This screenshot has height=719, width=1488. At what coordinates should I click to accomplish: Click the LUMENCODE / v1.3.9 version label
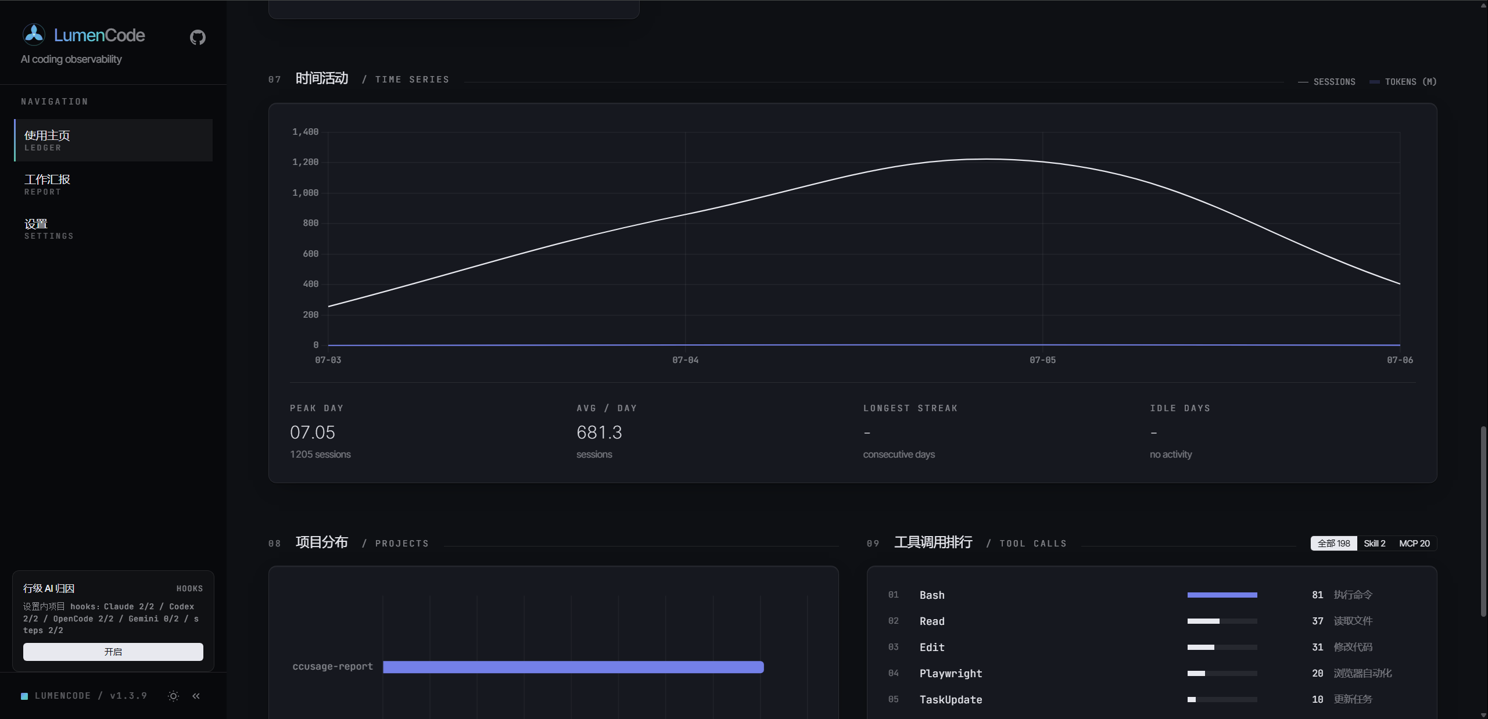(91, 696)
